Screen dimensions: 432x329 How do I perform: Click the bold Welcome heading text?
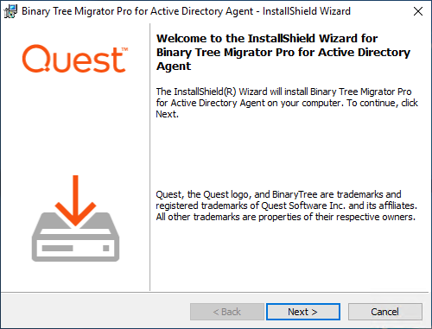tap(283, 53)
